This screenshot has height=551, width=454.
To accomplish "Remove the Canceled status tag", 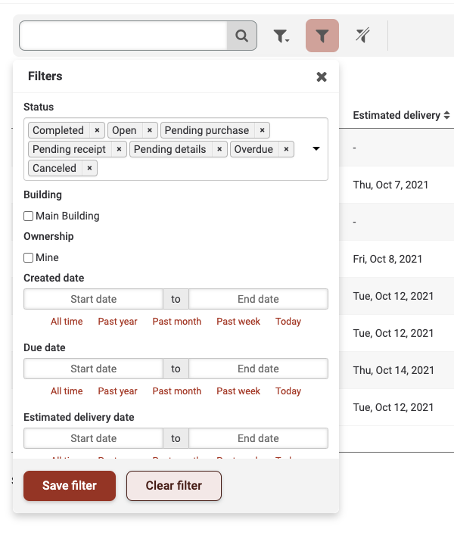I will [x=89, y=168].
